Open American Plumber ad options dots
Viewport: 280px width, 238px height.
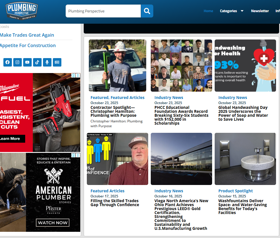coord(78,155)
